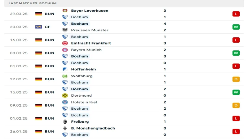Click the Freiburg club crest
The width and height of the screenshot is (248, 139).
[x=65, y=121]
